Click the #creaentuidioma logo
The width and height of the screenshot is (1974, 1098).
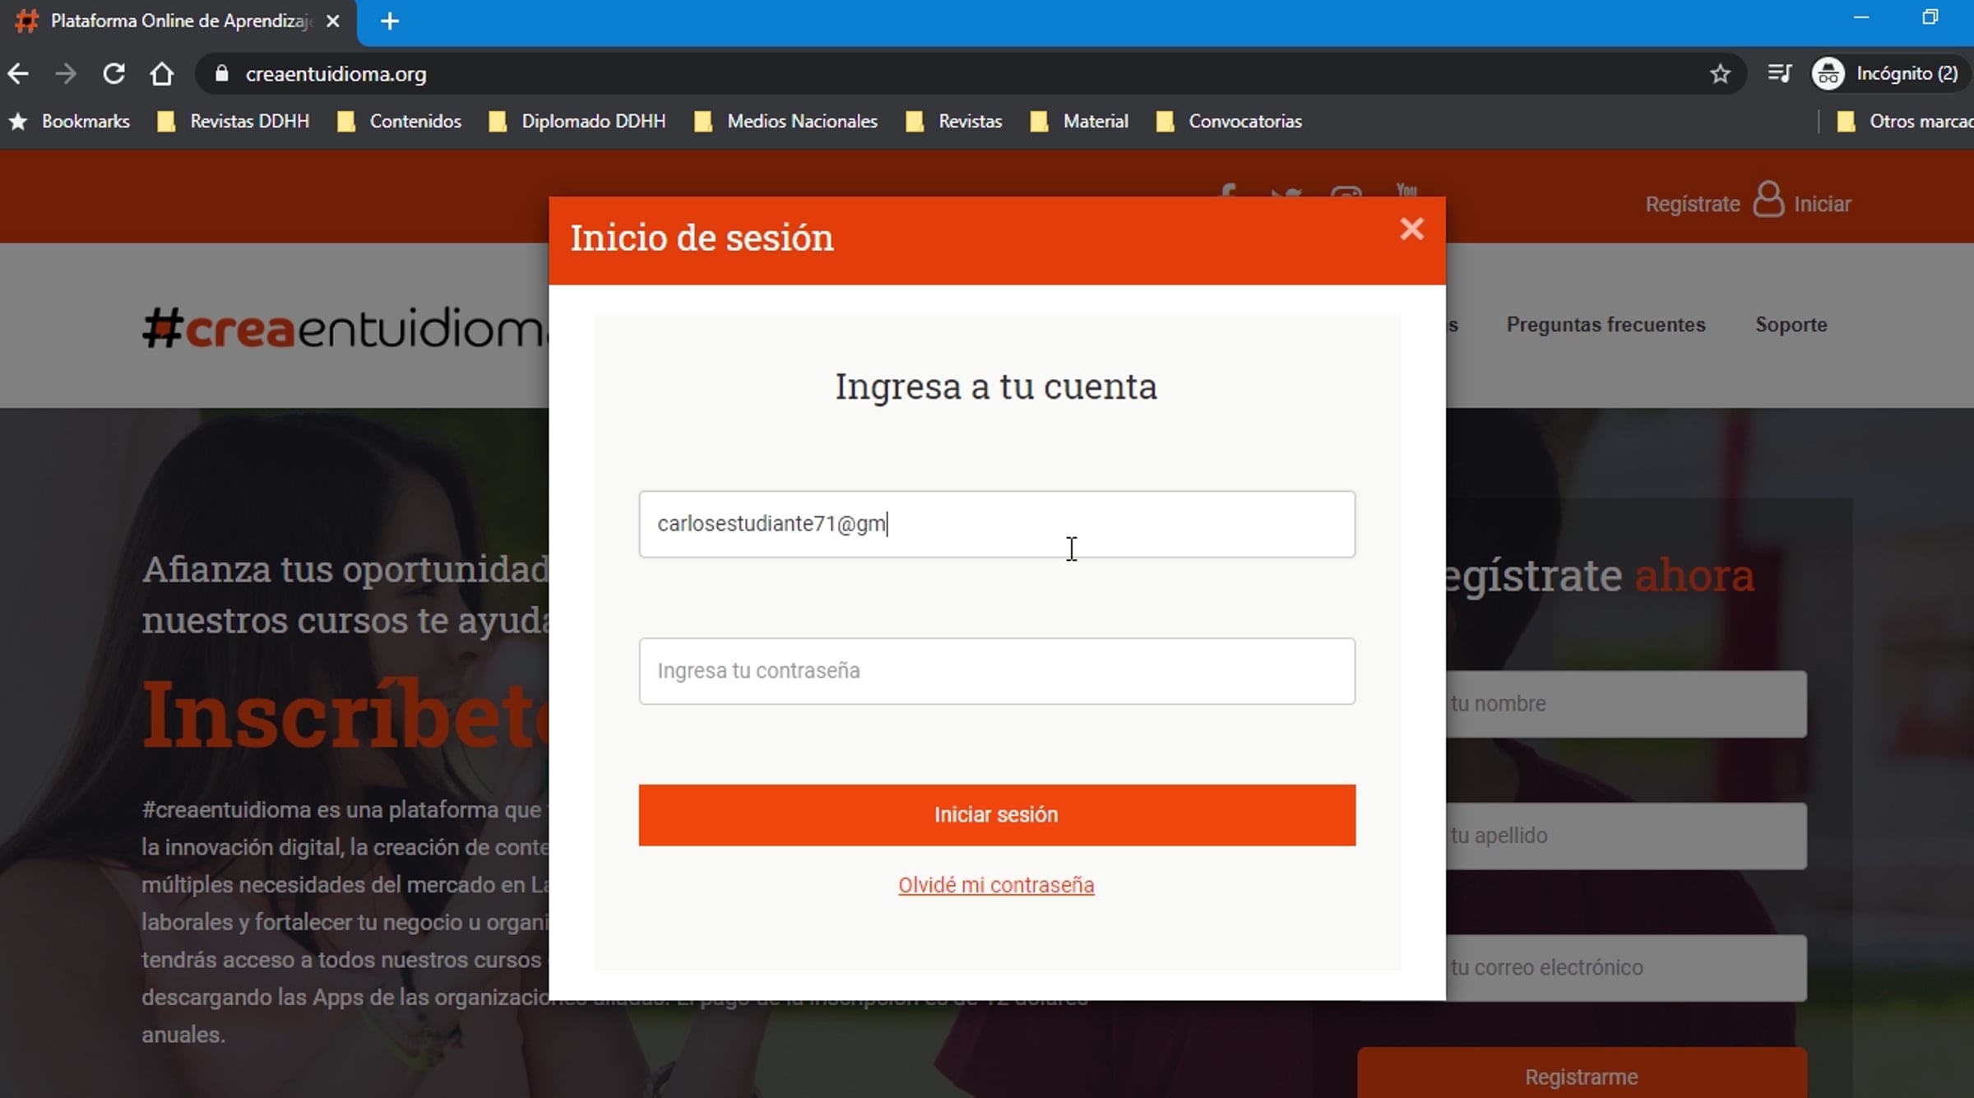pos(345,327)
